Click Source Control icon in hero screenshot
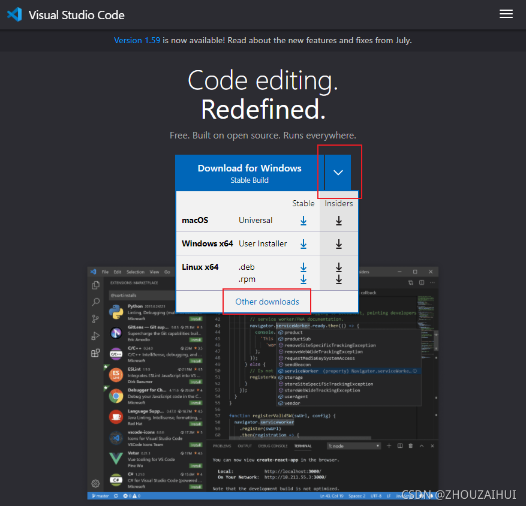 click(95, 319)
